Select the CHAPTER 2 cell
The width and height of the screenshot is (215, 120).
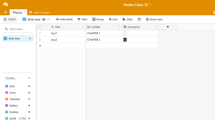104,40
